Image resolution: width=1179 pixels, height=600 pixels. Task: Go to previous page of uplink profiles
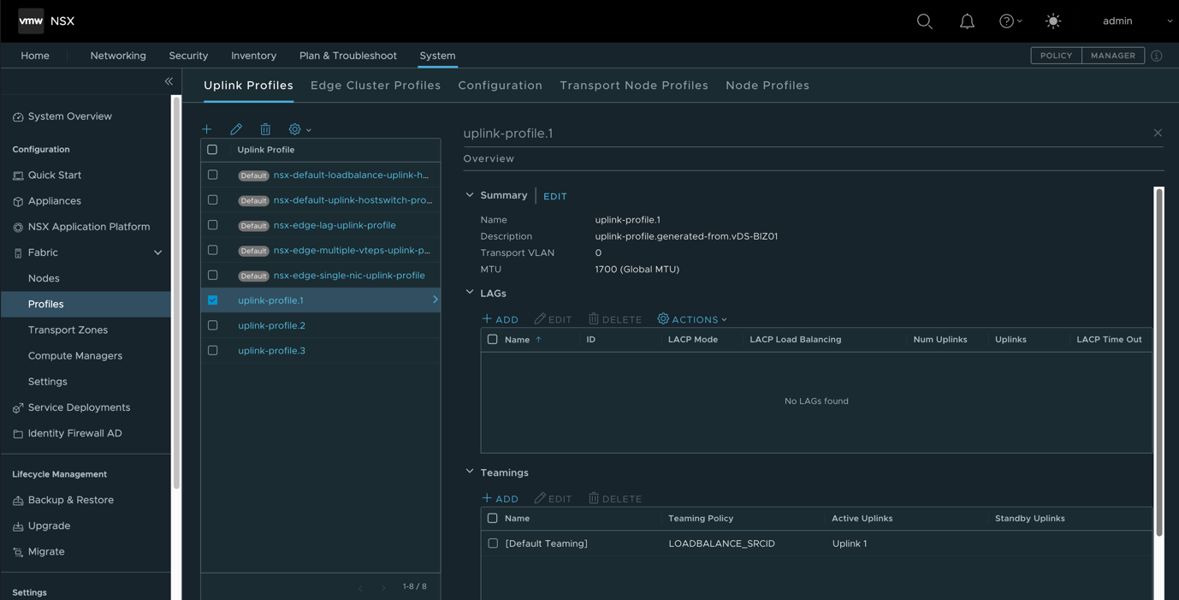360,587
